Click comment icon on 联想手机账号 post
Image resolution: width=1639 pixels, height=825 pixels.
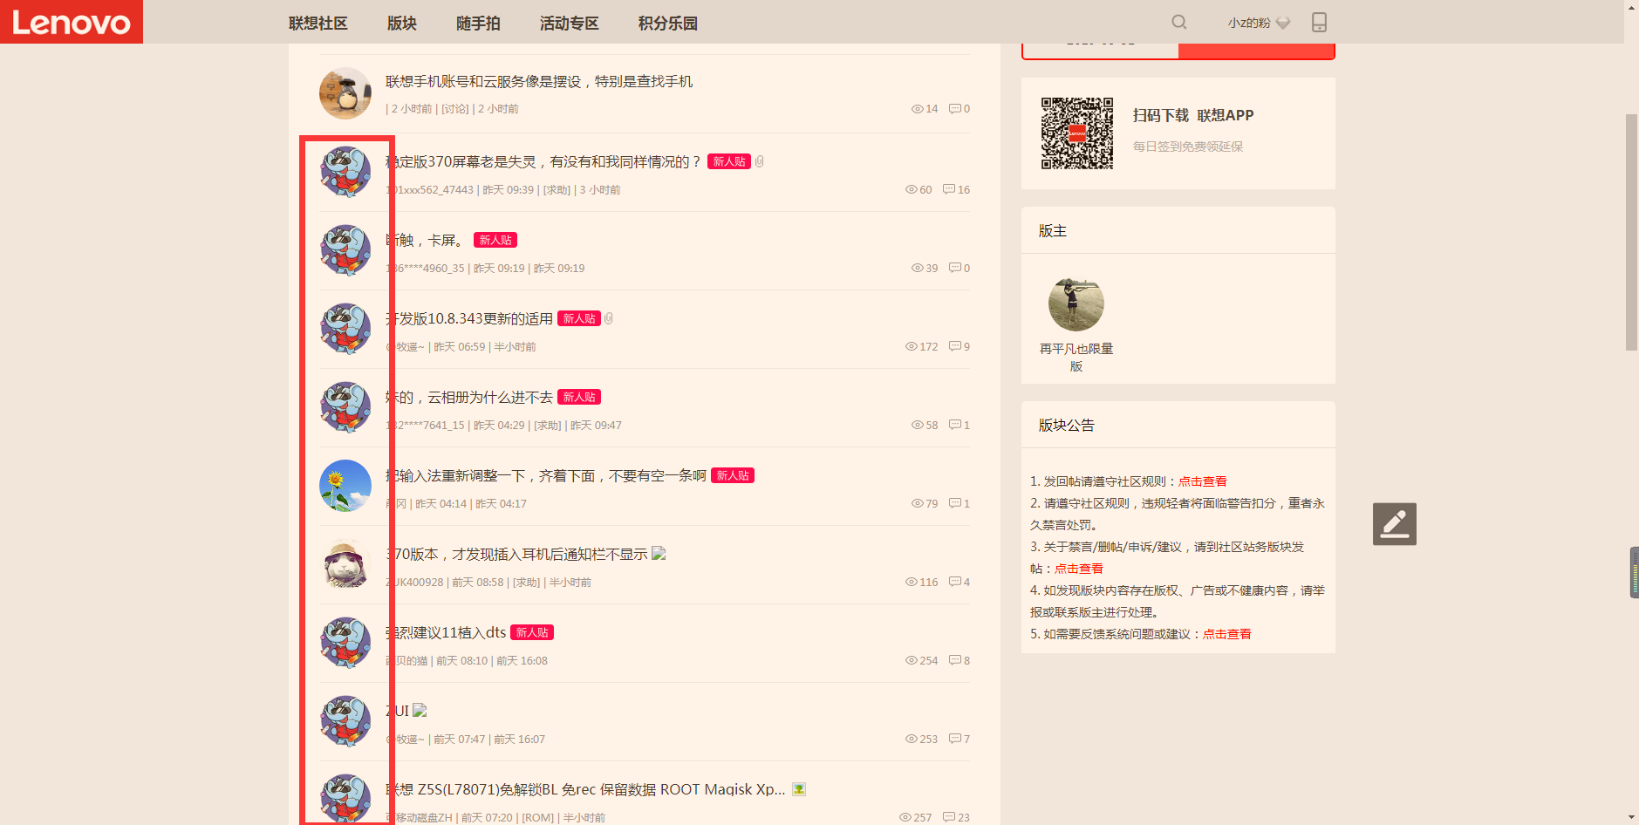[x=954, y=109]
